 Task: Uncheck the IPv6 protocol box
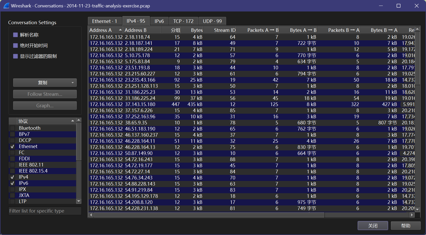click(x=12, y=183)
